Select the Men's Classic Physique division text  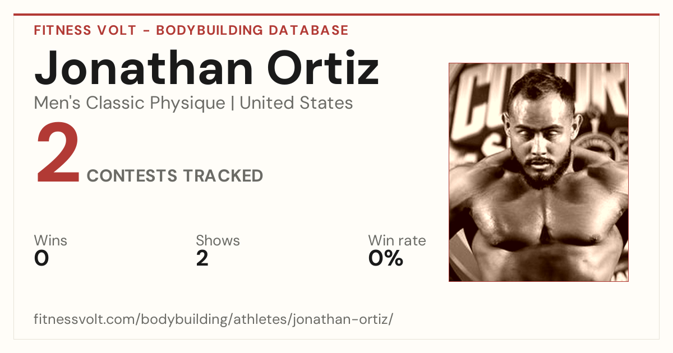pos(130,103)
